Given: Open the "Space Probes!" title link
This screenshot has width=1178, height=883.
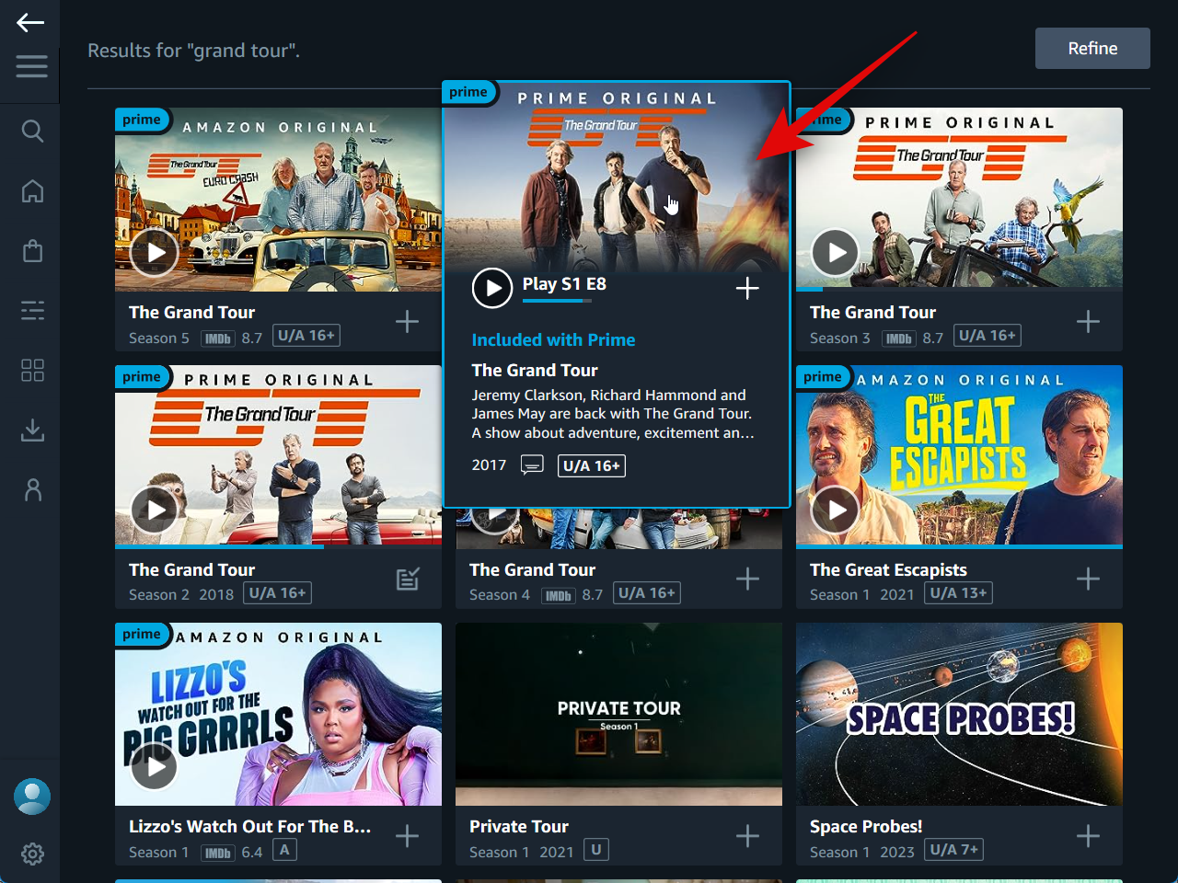Looking at the screenshot, I should [866, 826].
